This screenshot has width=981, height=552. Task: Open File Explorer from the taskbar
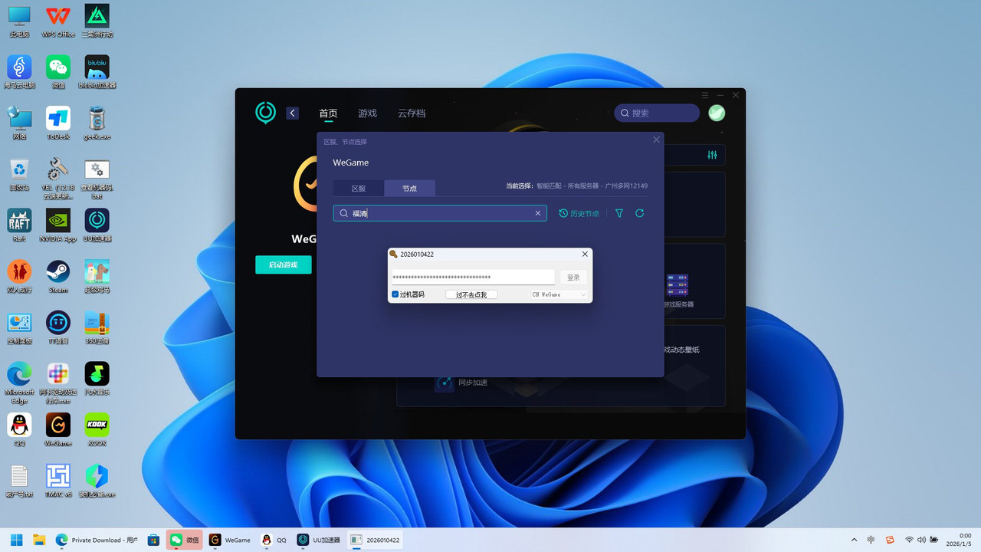point(39,540)
